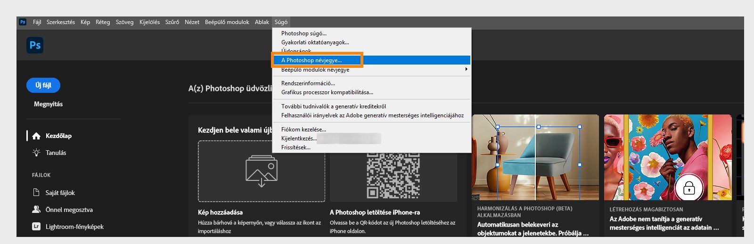The image size is (754, 244).
Task: Open the Ablak menu
Action: pyautogui.click(x=262, y=22)
